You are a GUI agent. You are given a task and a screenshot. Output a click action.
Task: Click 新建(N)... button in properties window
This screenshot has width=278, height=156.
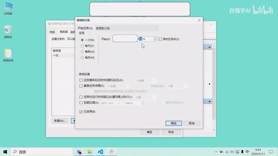coord(60,120)
